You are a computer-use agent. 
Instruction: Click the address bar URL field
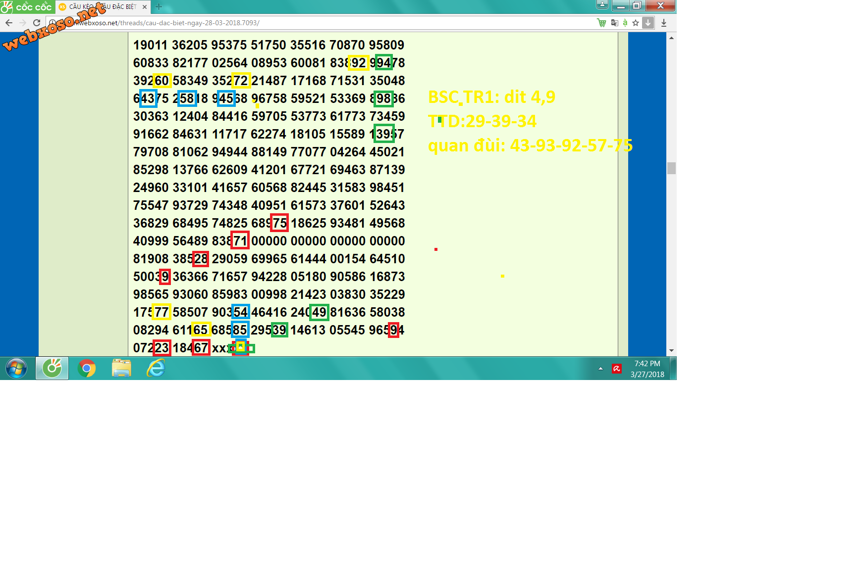(x=297, y=23)
